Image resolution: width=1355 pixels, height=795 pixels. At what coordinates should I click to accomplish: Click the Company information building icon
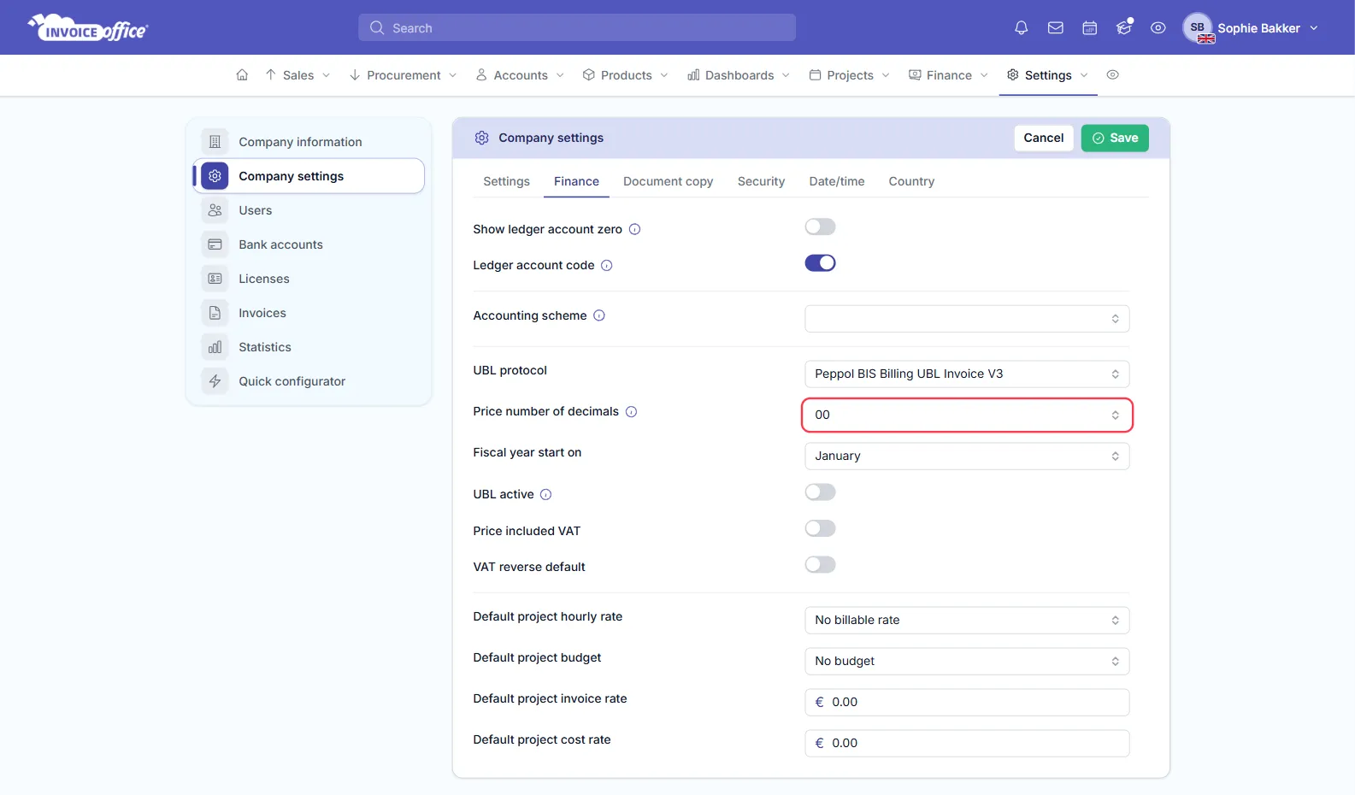tap(215, 142)
